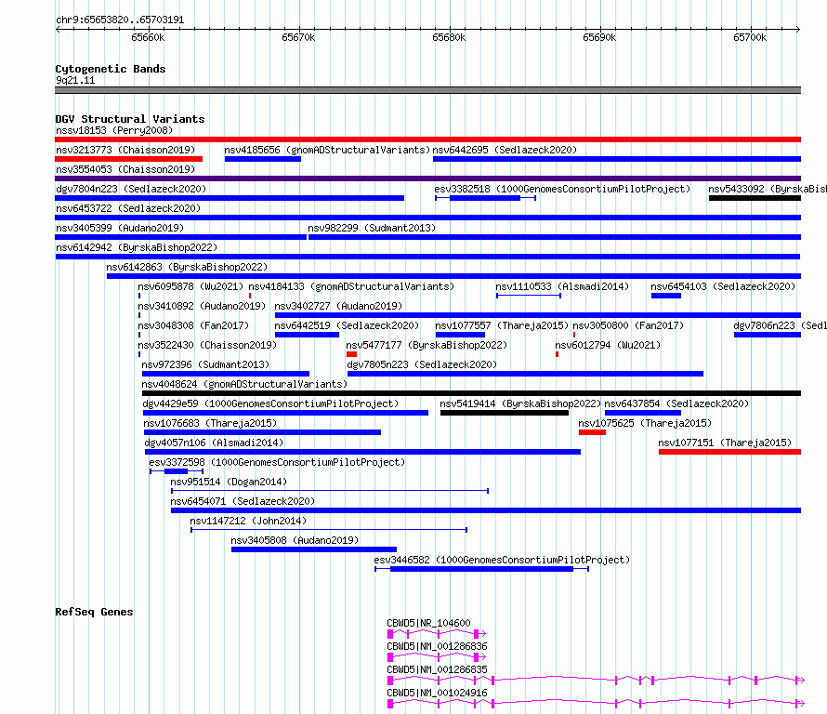Screen dimensions: 827x714
Task: Select nsv6453722 (Sedlazeck2020) label
Action: click(128, 208)
